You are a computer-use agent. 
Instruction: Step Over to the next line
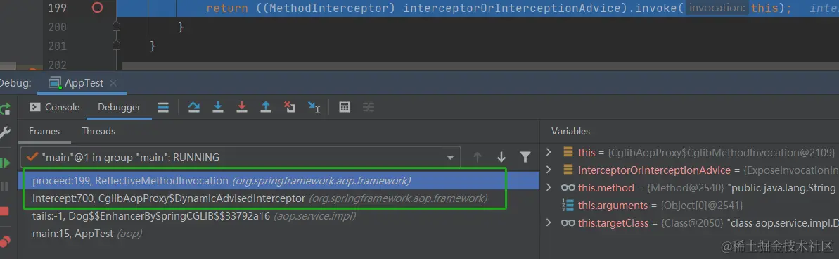point(193,108)
